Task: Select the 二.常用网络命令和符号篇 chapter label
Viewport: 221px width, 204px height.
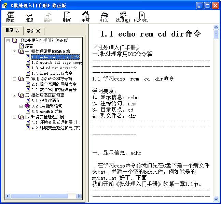Action: [x=49, y=79]
